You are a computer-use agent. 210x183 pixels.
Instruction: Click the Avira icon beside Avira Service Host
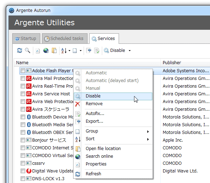29,94
